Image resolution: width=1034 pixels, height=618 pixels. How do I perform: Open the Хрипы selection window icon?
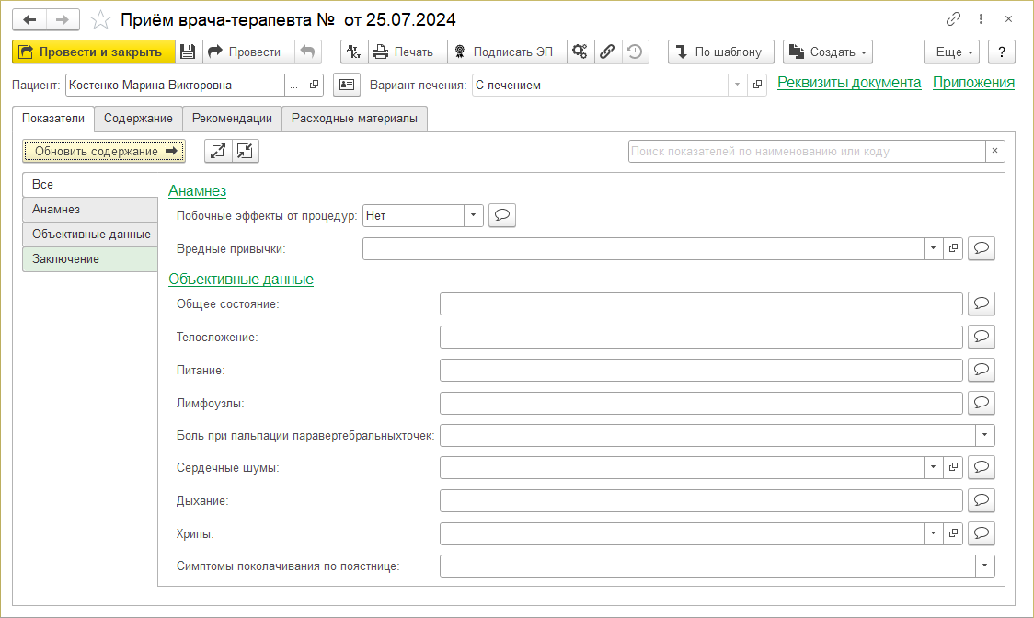[953, 533]
